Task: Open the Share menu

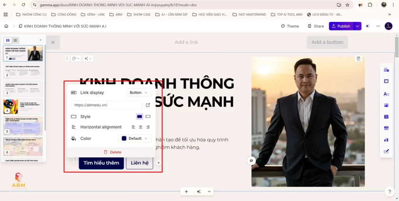Action: (316, 26)
